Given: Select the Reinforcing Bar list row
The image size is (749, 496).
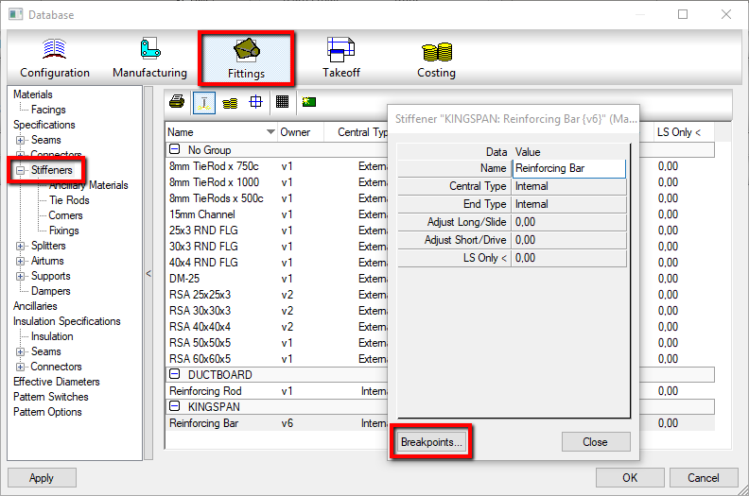Looking at the screenshot, I should click(278, 423).
